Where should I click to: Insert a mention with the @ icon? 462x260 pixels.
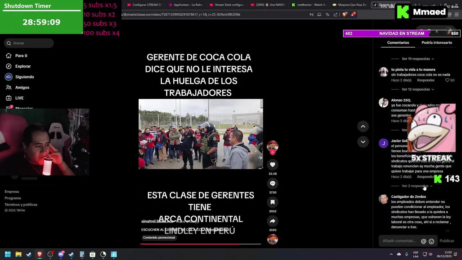(424, 241)
